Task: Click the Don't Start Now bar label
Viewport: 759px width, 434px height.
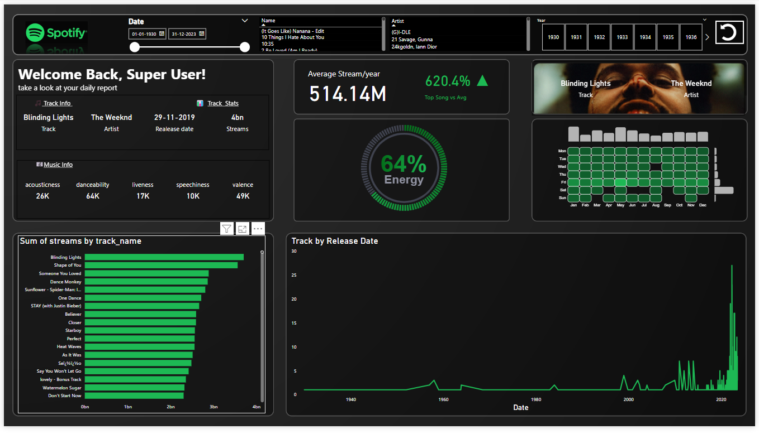Action: 65,396
